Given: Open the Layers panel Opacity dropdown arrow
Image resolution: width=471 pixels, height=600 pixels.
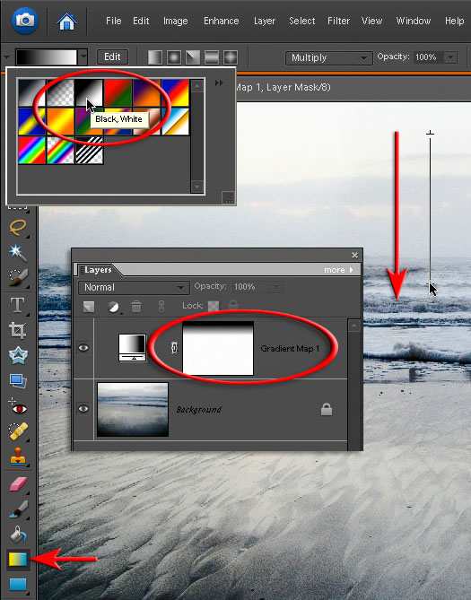Looking at the screenshot, I should tap(276, 287).
